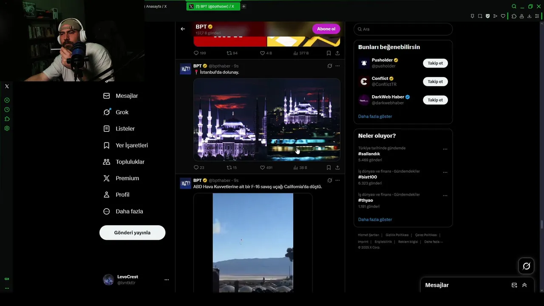Open more options on İstanbul'da dolunay post
Screen dimensions: 544x306
pos(337,66)
